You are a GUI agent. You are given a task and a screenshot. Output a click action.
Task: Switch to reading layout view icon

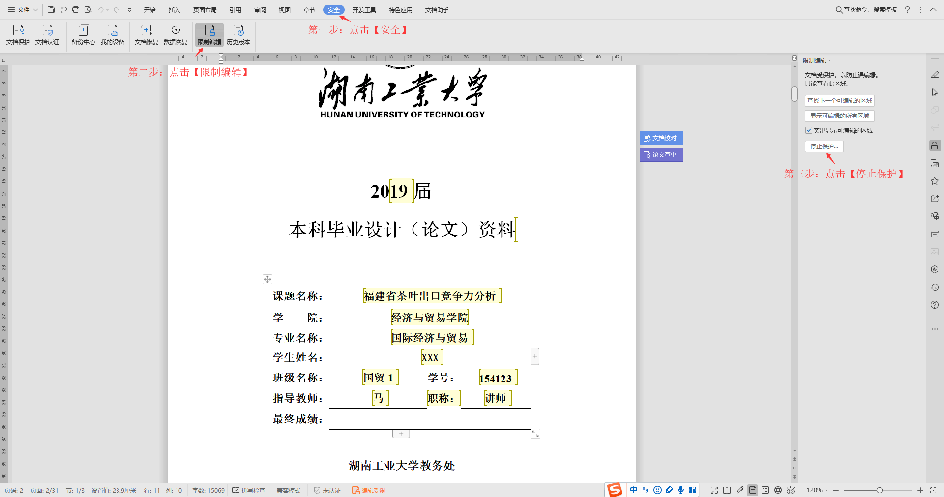coord(727,490)
